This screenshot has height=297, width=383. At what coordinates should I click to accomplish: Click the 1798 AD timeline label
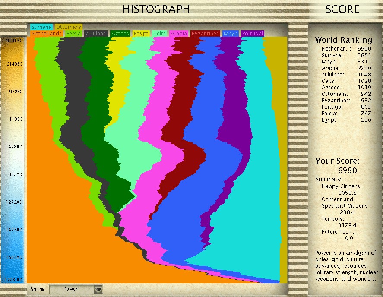[x=13, y=280]
